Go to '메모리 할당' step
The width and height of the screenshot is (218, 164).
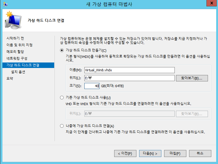pos(15,52)
